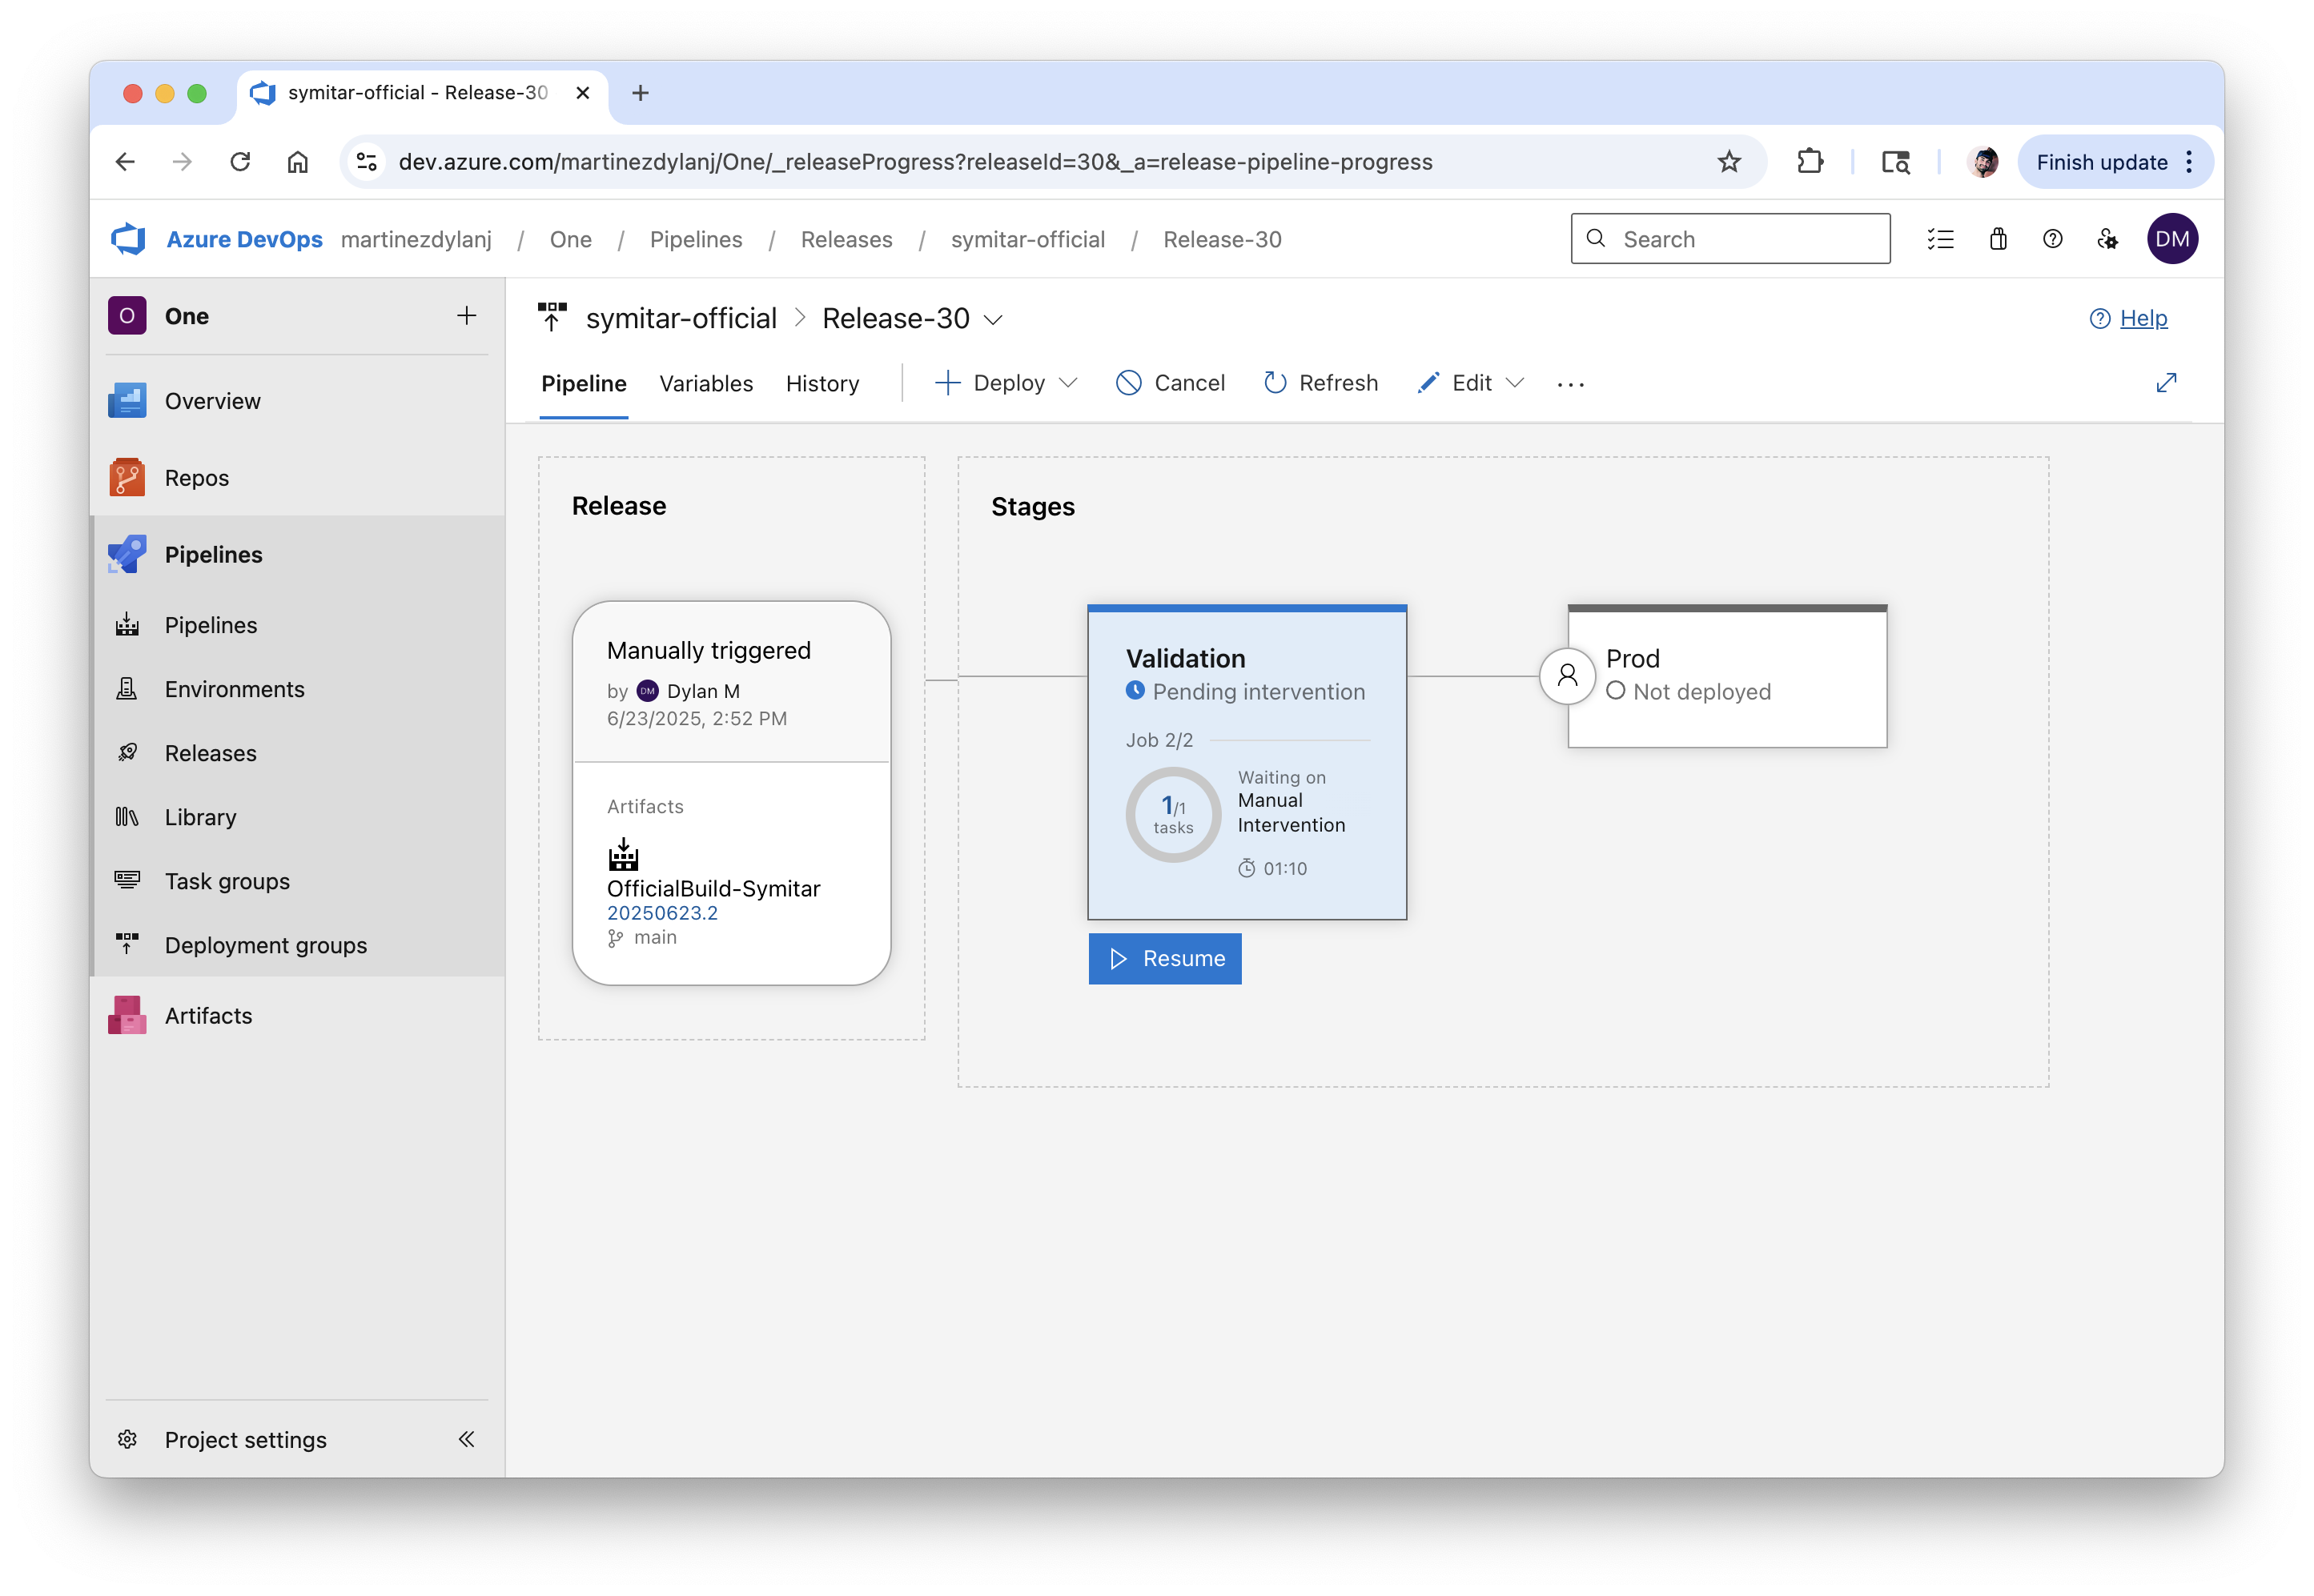The width and height of the screenshot is (2314, 1596).
Task: Reload the browser page
Action: (239, 162)
